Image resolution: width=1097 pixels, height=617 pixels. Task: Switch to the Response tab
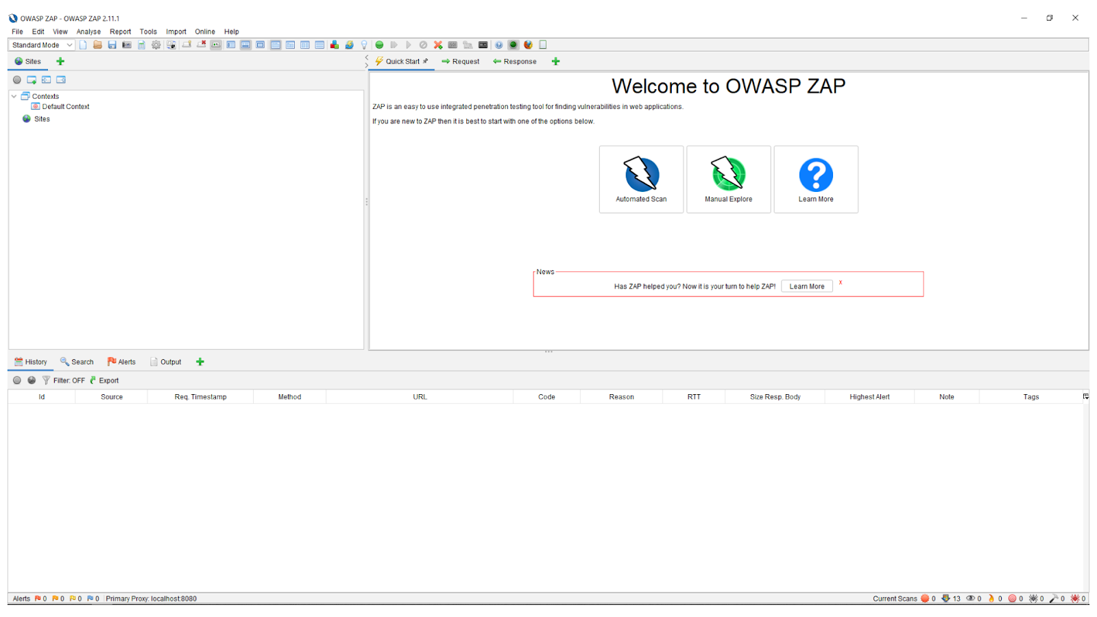[514, 61]
